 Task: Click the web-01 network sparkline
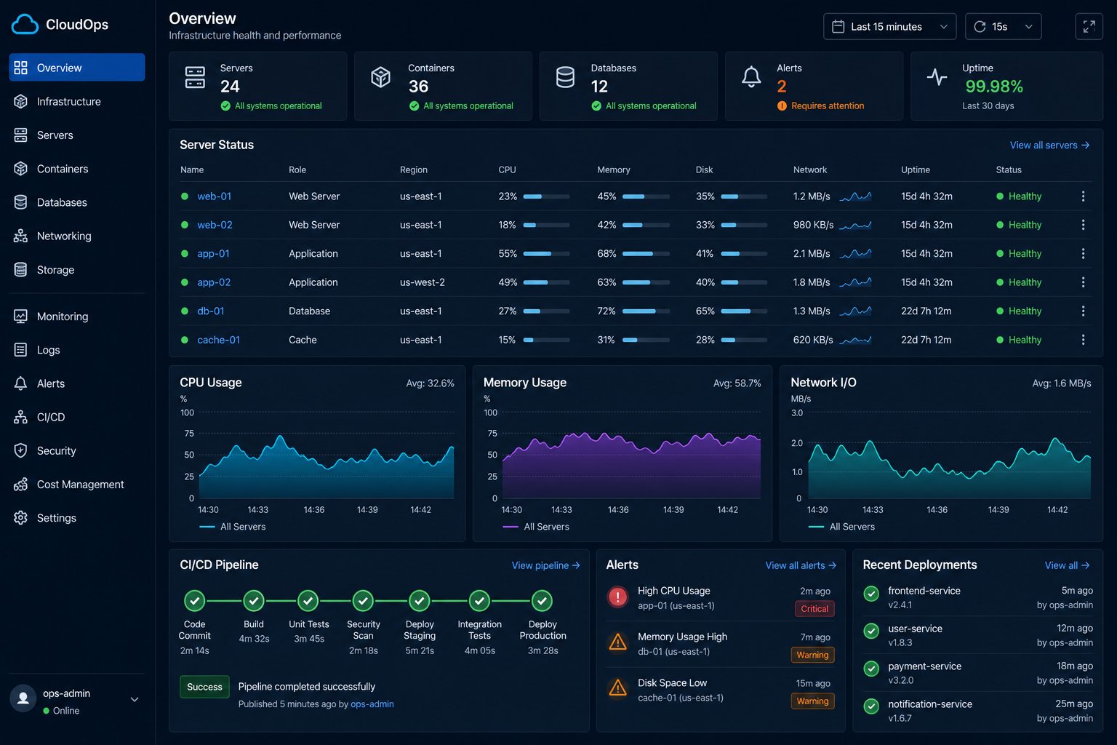(855, 196)
